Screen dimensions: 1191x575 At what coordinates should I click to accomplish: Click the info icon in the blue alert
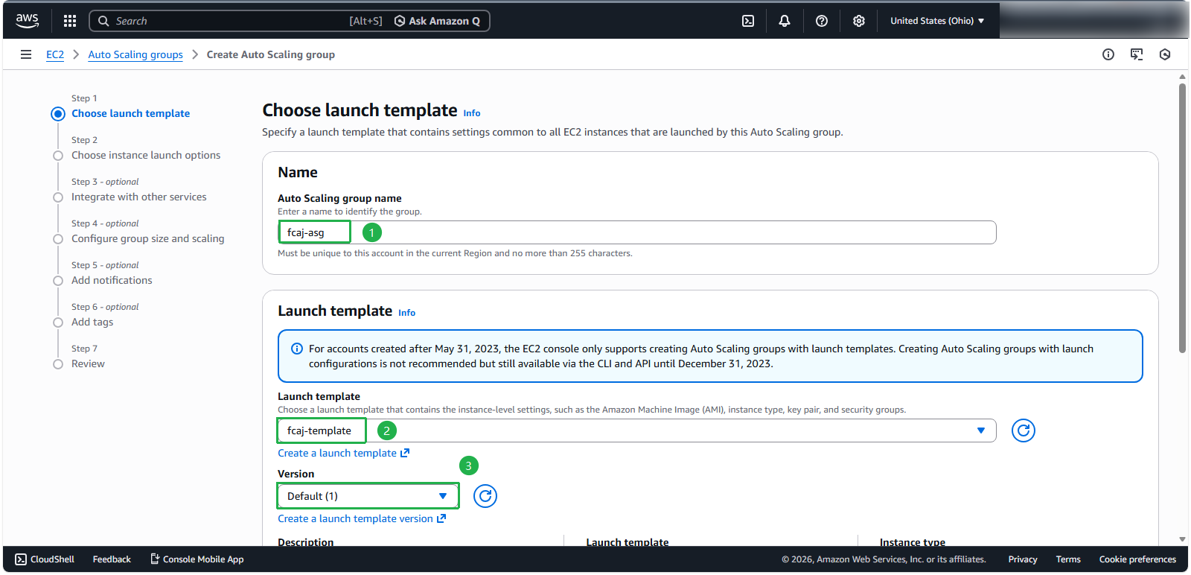tap(296, 349)
